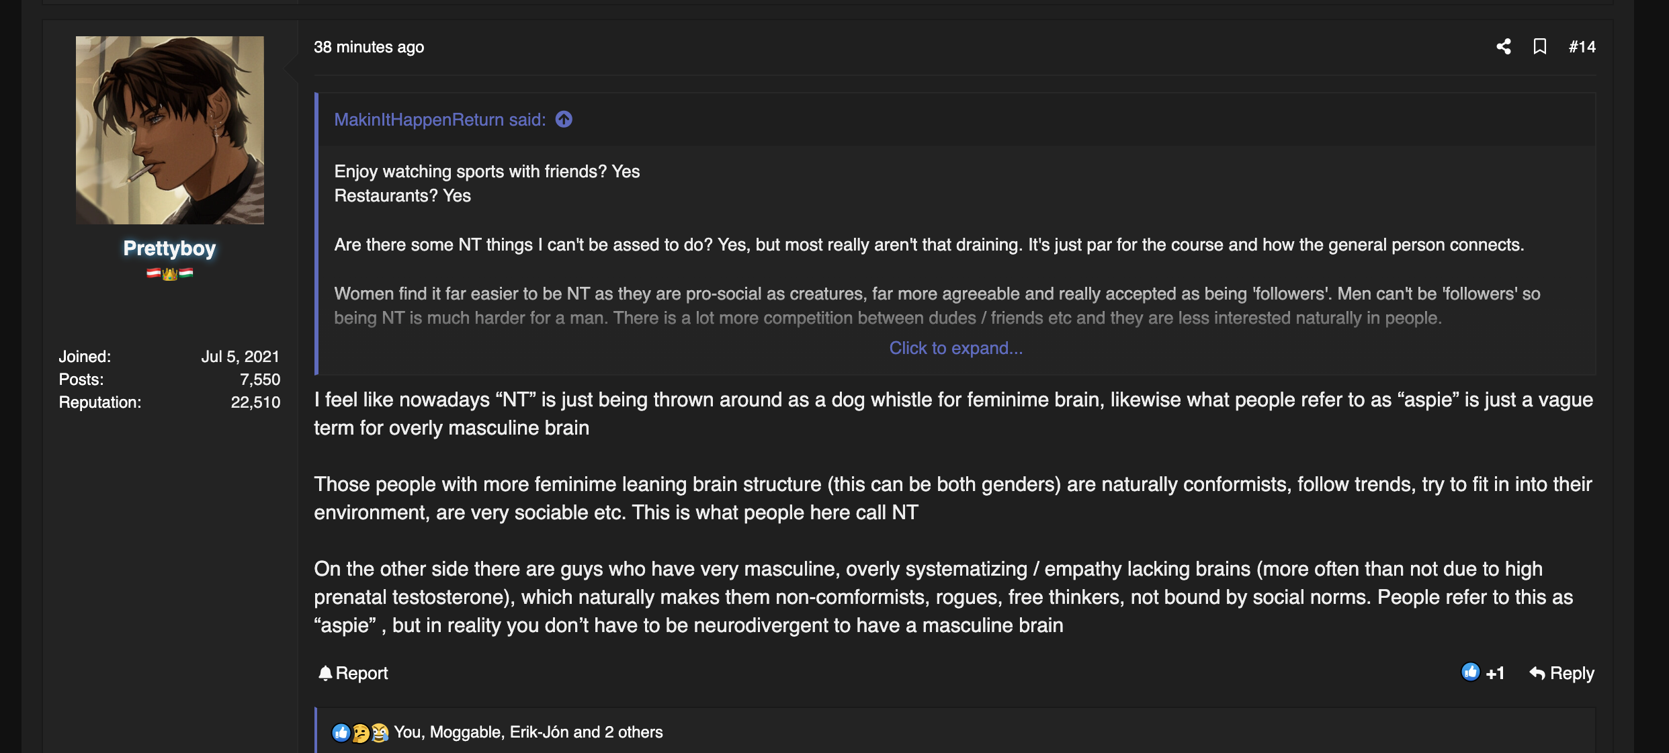Viewport: 1669px width, 753px height.
Task: Click the laughing-crying emoji reaction icon
Action: click(x=380, y=732)
